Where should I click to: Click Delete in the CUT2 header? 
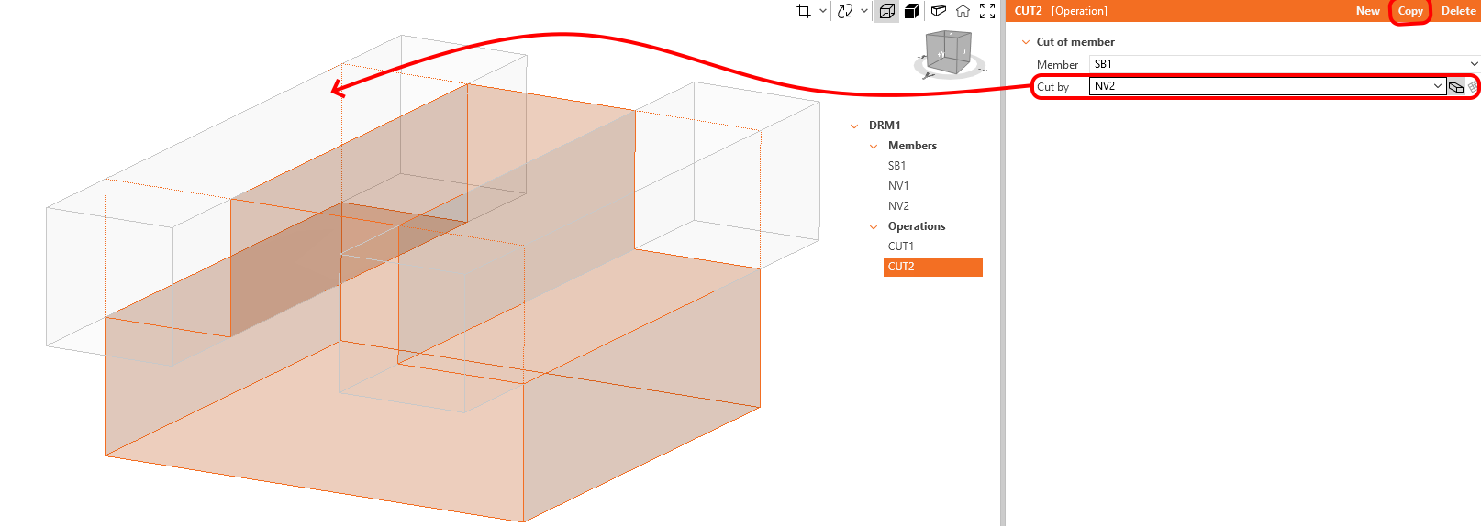click(1458, 11)
